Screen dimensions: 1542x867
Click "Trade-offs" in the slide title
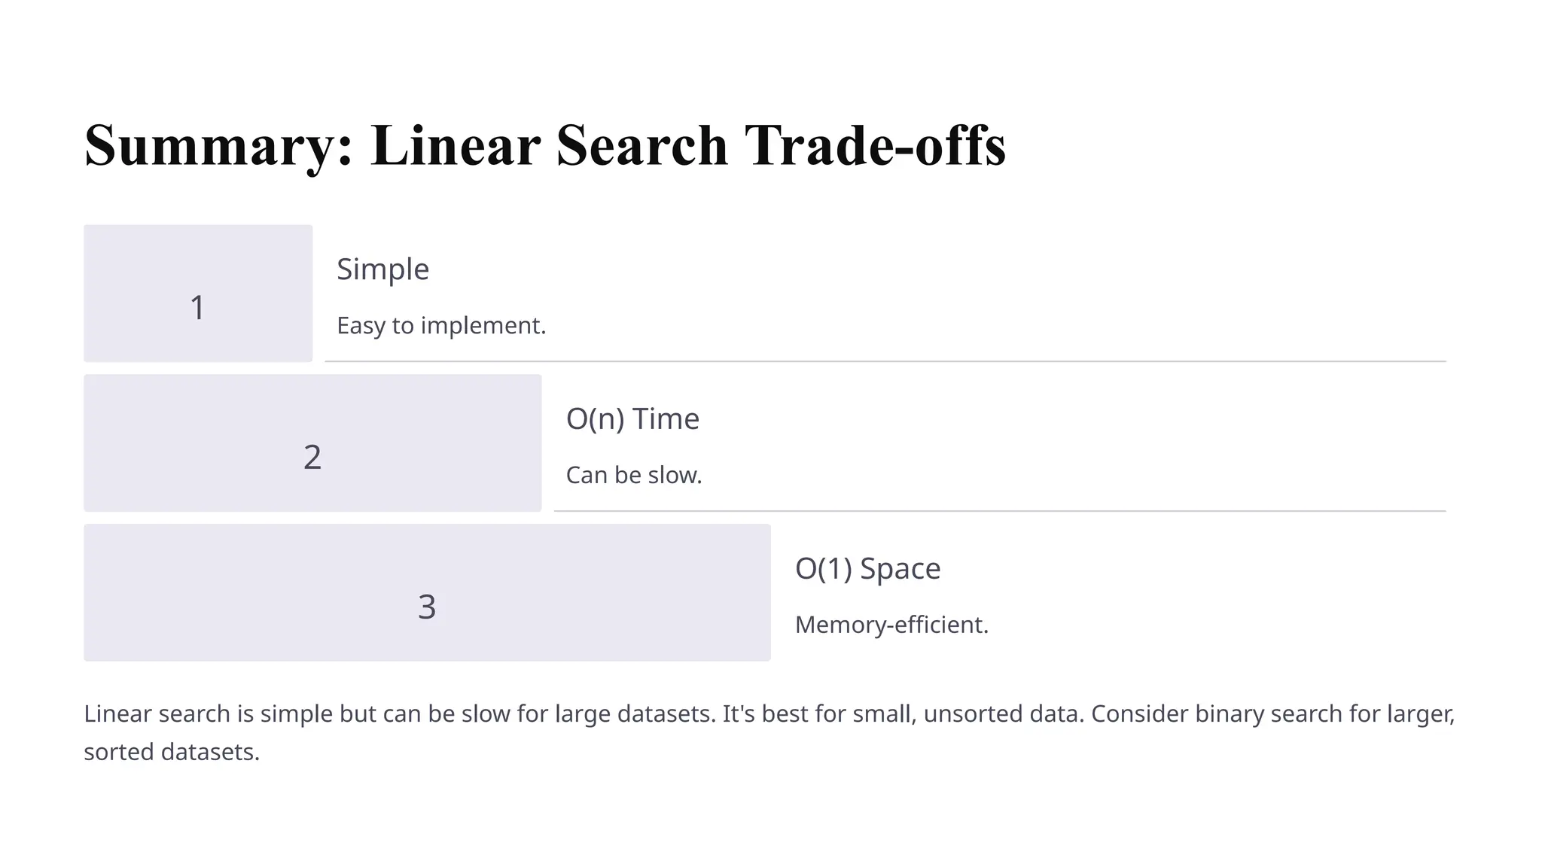point(875,145)
